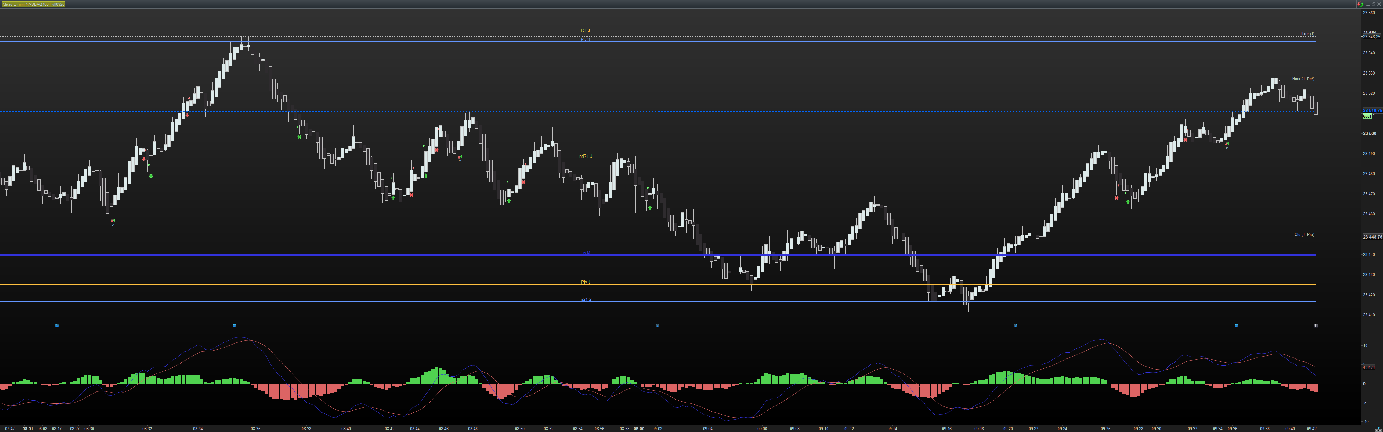Open the info icon at chart's lower right

coord(1315,325)
